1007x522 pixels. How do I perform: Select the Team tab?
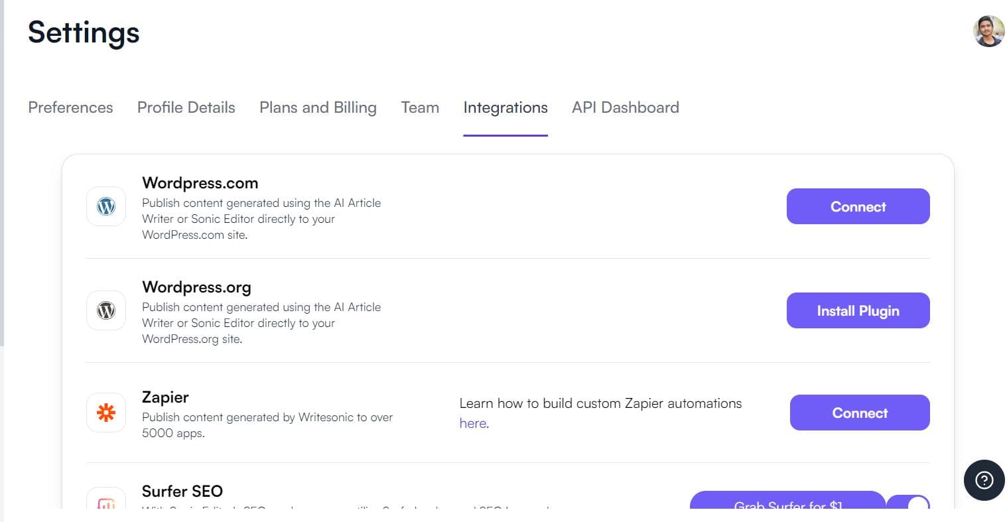tap(420, 107)
